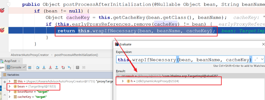Click postProcessAfterInitialization() breadcrumb item
265x100 pixels.
click(x=76, y=55)
